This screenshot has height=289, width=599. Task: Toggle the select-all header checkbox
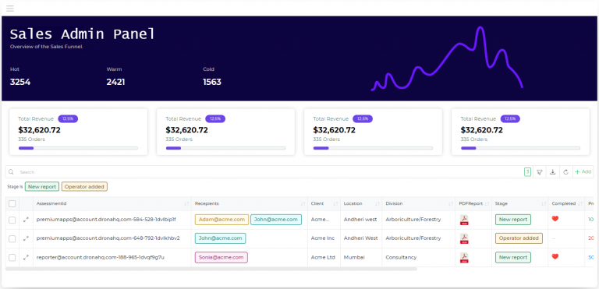coord(12,203)
